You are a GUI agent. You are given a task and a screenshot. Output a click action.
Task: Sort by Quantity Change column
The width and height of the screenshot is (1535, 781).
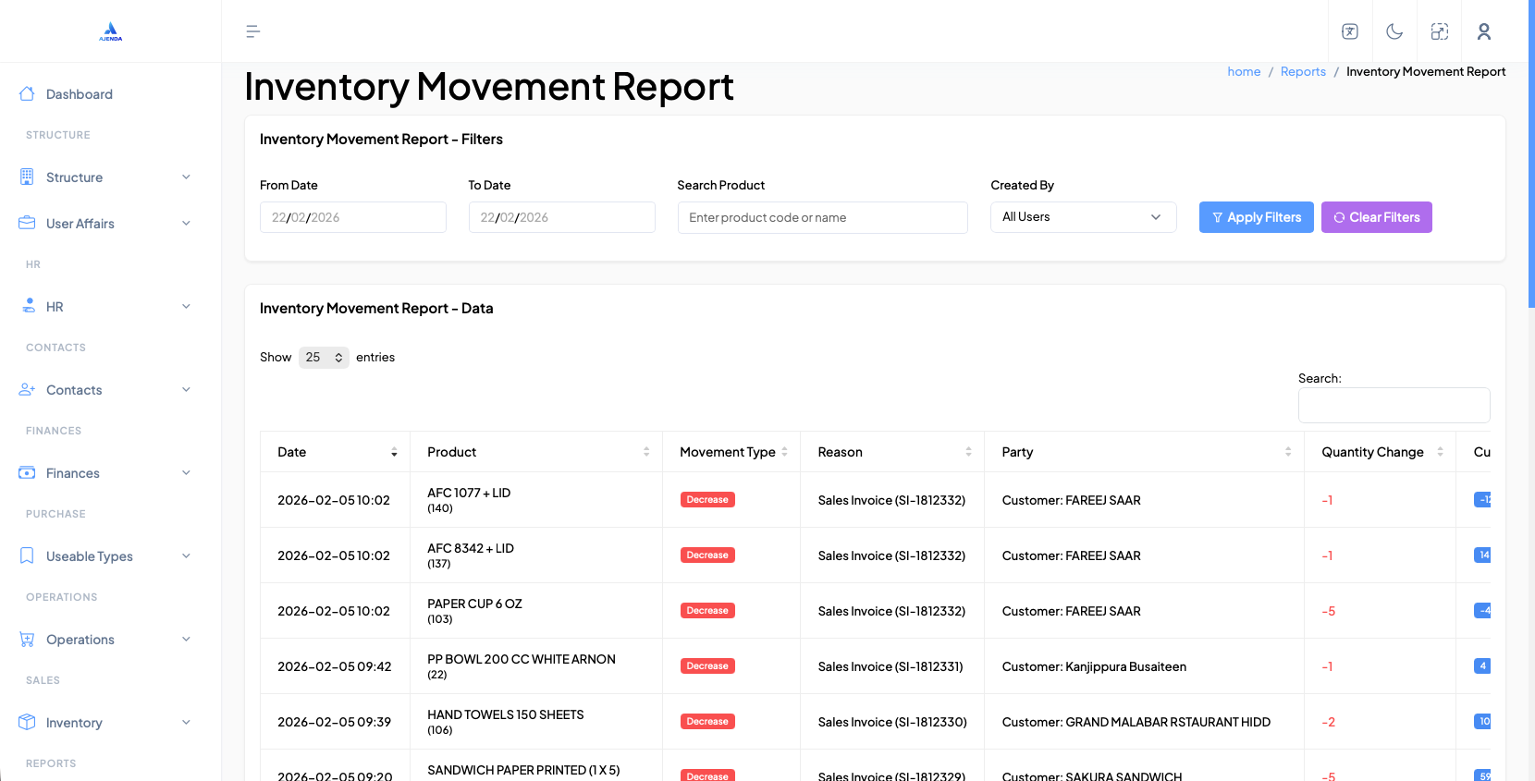click(1380, 452)
